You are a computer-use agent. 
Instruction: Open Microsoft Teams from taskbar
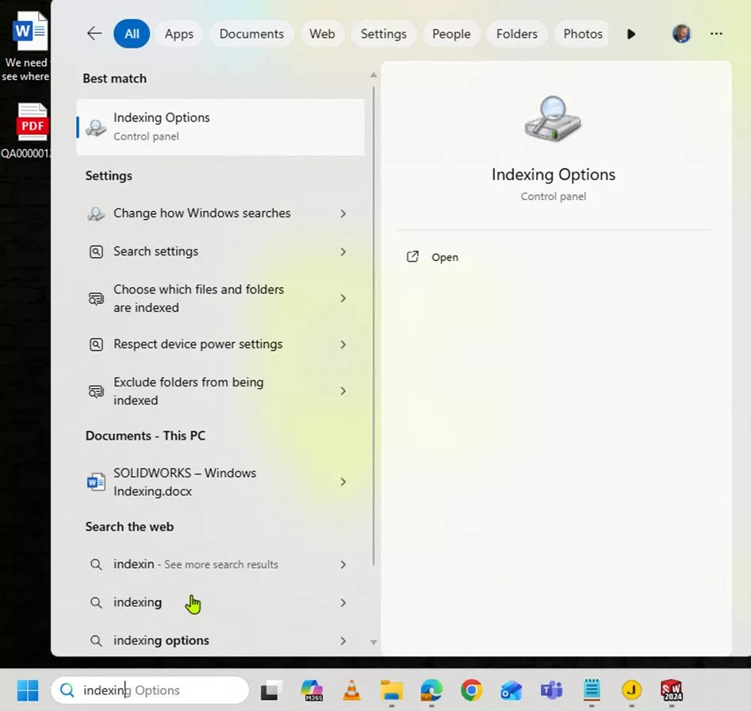tap(551, 690)
